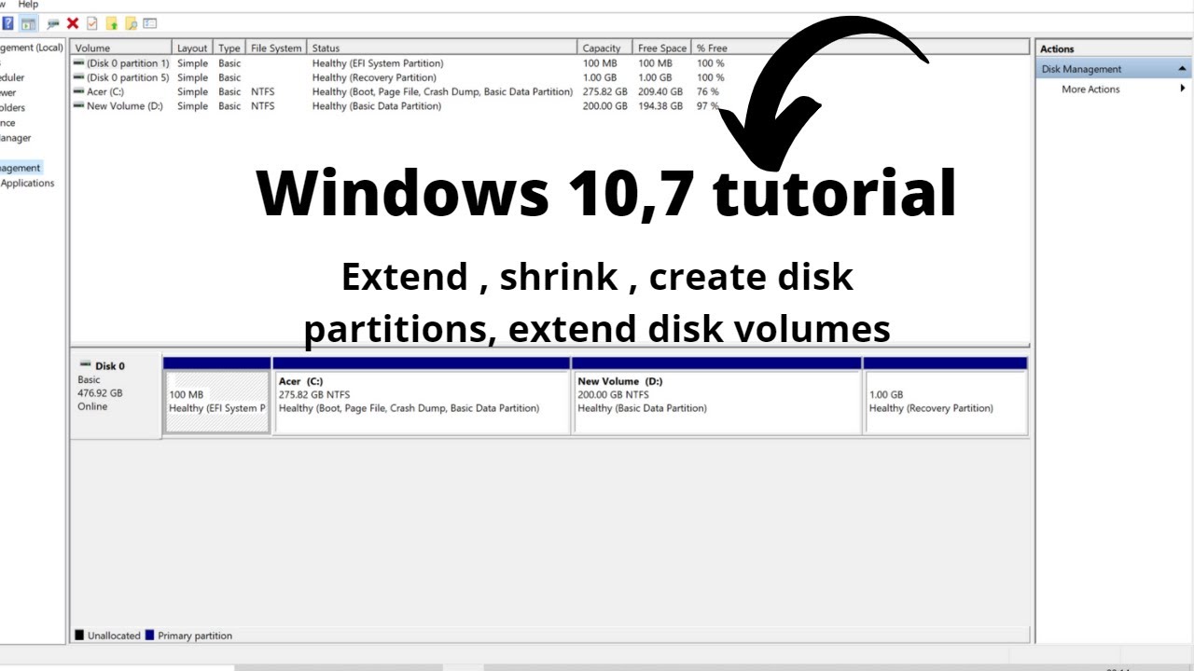The image size is (1194, 671).
Task: Click the blue Primary partition legend swatch
Action: (150, 636)
